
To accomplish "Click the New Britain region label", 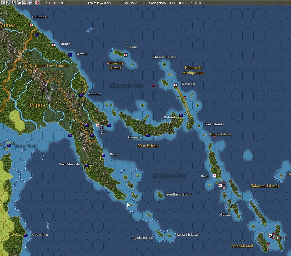I will [148, 146].
